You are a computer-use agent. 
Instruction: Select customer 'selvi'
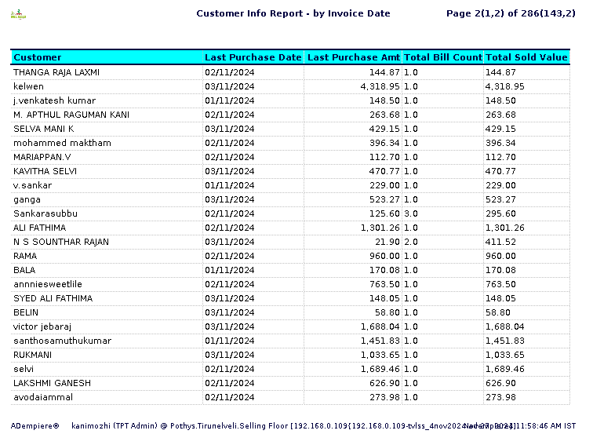[24, 369]
